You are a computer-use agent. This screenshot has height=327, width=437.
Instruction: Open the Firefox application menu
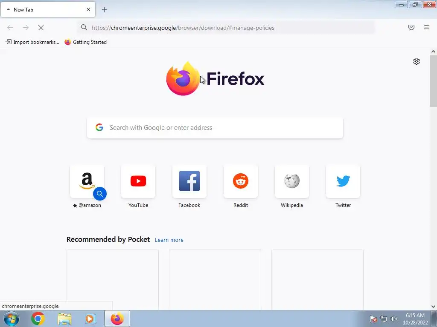tap(427, 27)
